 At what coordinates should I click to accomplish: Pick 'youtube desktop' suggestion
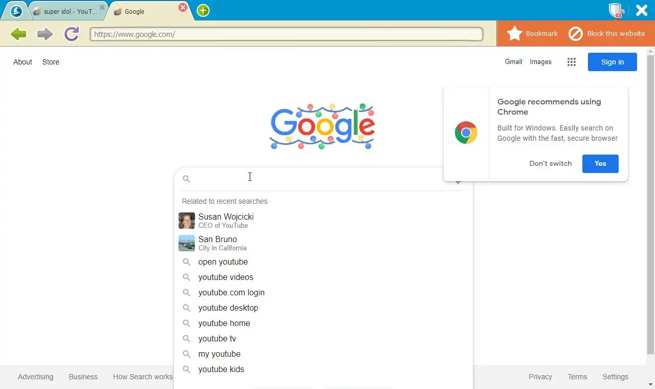click(323, 308)
